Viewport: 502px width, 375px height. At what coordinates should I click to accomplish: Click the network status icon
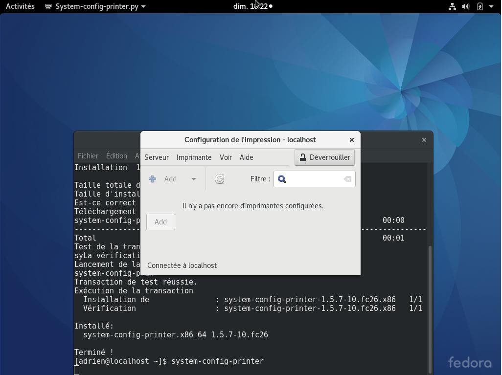(452, 6)
